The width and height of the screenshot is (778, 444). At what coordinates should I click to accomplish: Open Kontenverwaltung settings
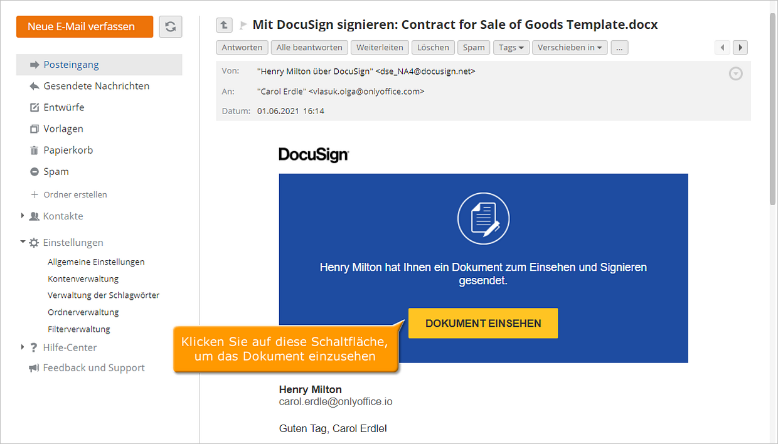tap(83, 278)
